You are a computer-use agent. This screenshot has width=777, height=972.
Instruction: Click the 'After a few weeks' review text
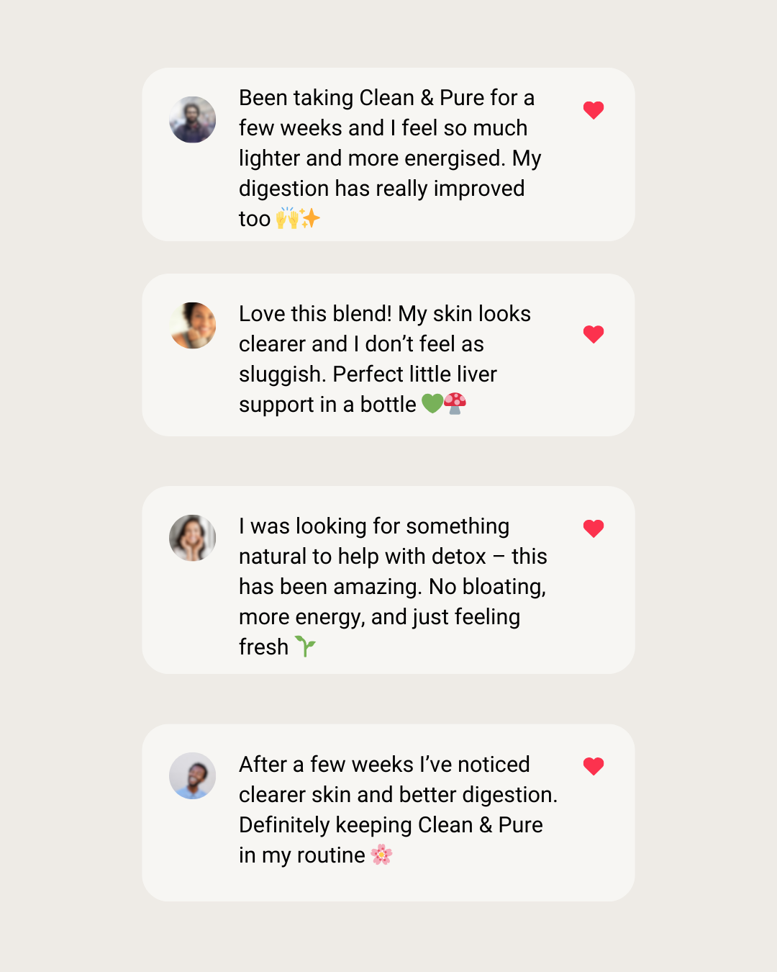tap(398, 809)
